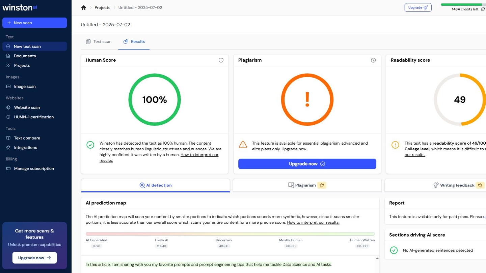Click the Integrations puzzle icon

[x=8, y=148]
